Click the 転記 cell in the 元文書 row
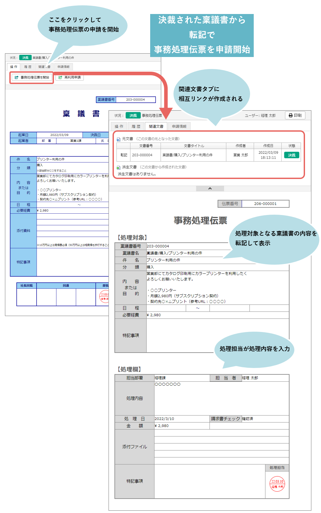This screenshot has width=321, height=513. coord(124,155)
